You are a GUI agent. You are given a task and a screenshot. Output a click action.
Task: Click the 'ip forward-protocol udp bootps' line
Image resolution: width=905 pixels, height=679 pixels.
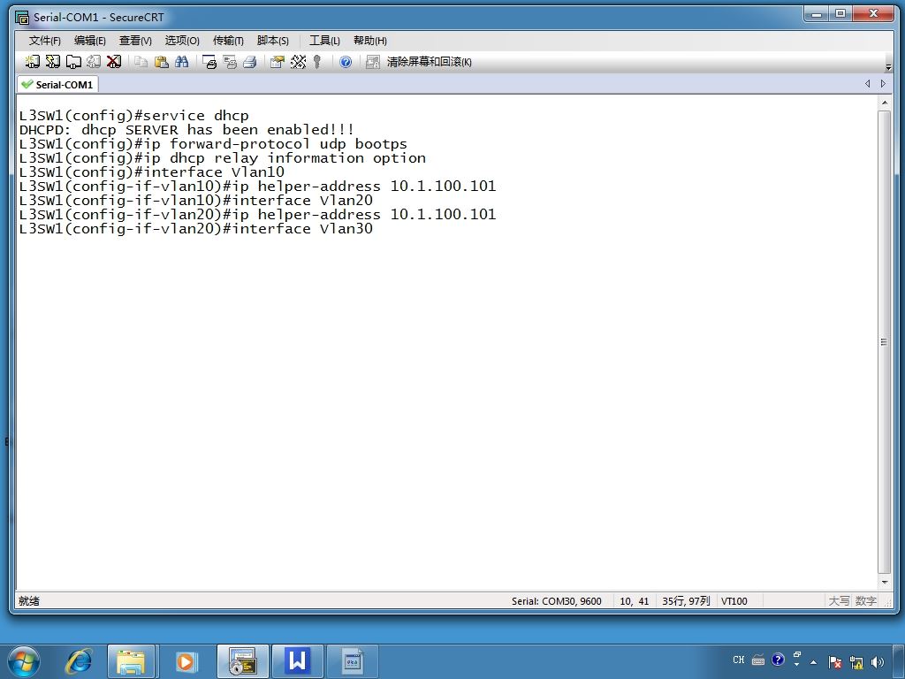click(x=213, y=144)
